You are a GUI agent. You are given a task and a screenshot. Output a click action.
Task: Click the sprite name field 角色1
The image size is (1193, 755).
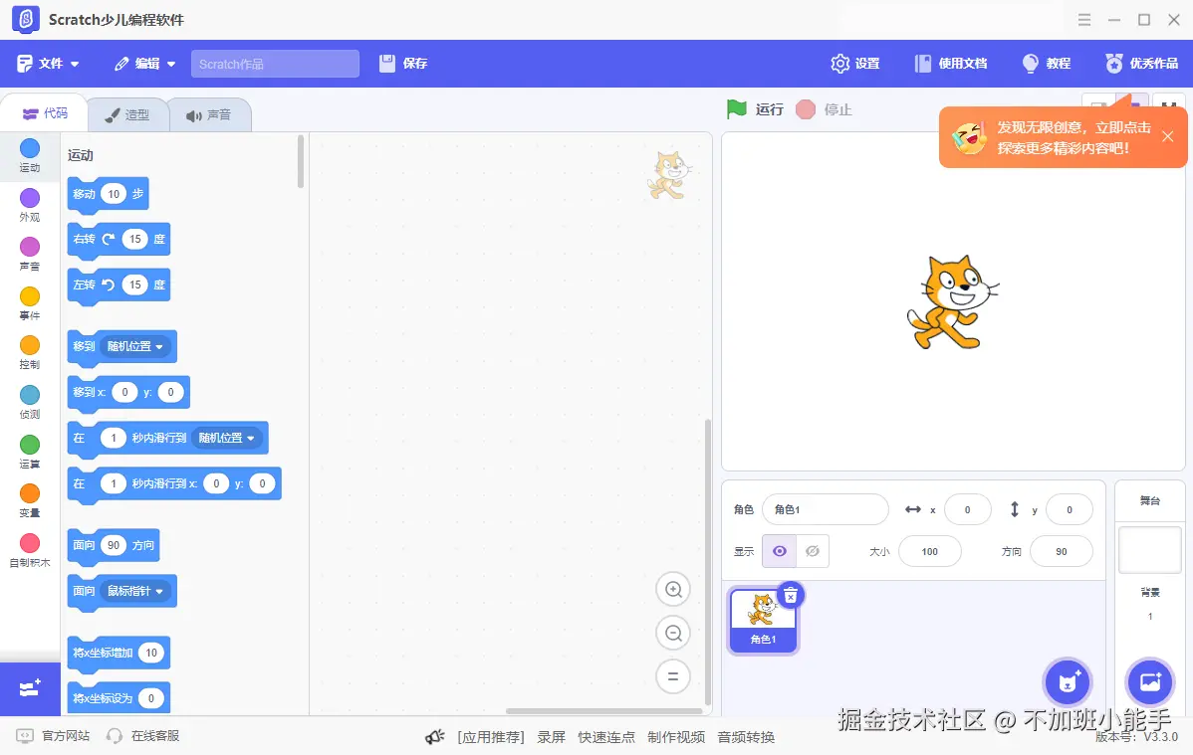click(825, 509)
